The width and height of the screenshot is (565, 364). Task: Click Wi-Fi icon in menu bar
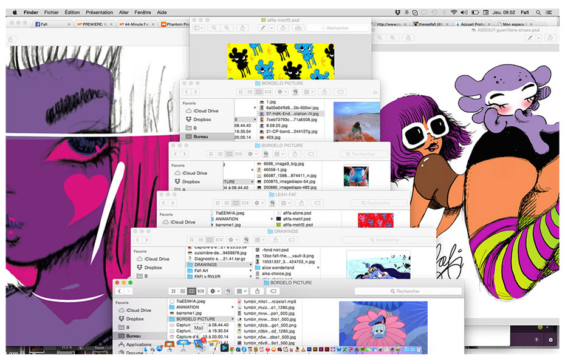point(454,12)
